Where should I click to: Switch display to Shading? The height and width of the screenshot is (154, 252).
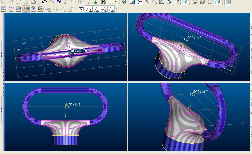click(x=217, y=2)
